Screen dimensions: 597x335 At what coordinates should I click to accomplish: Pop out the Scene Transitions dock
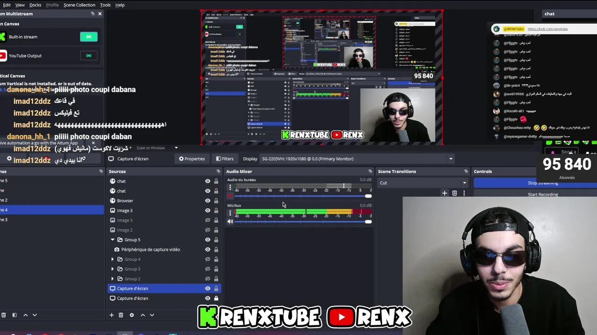pos(465,171)
